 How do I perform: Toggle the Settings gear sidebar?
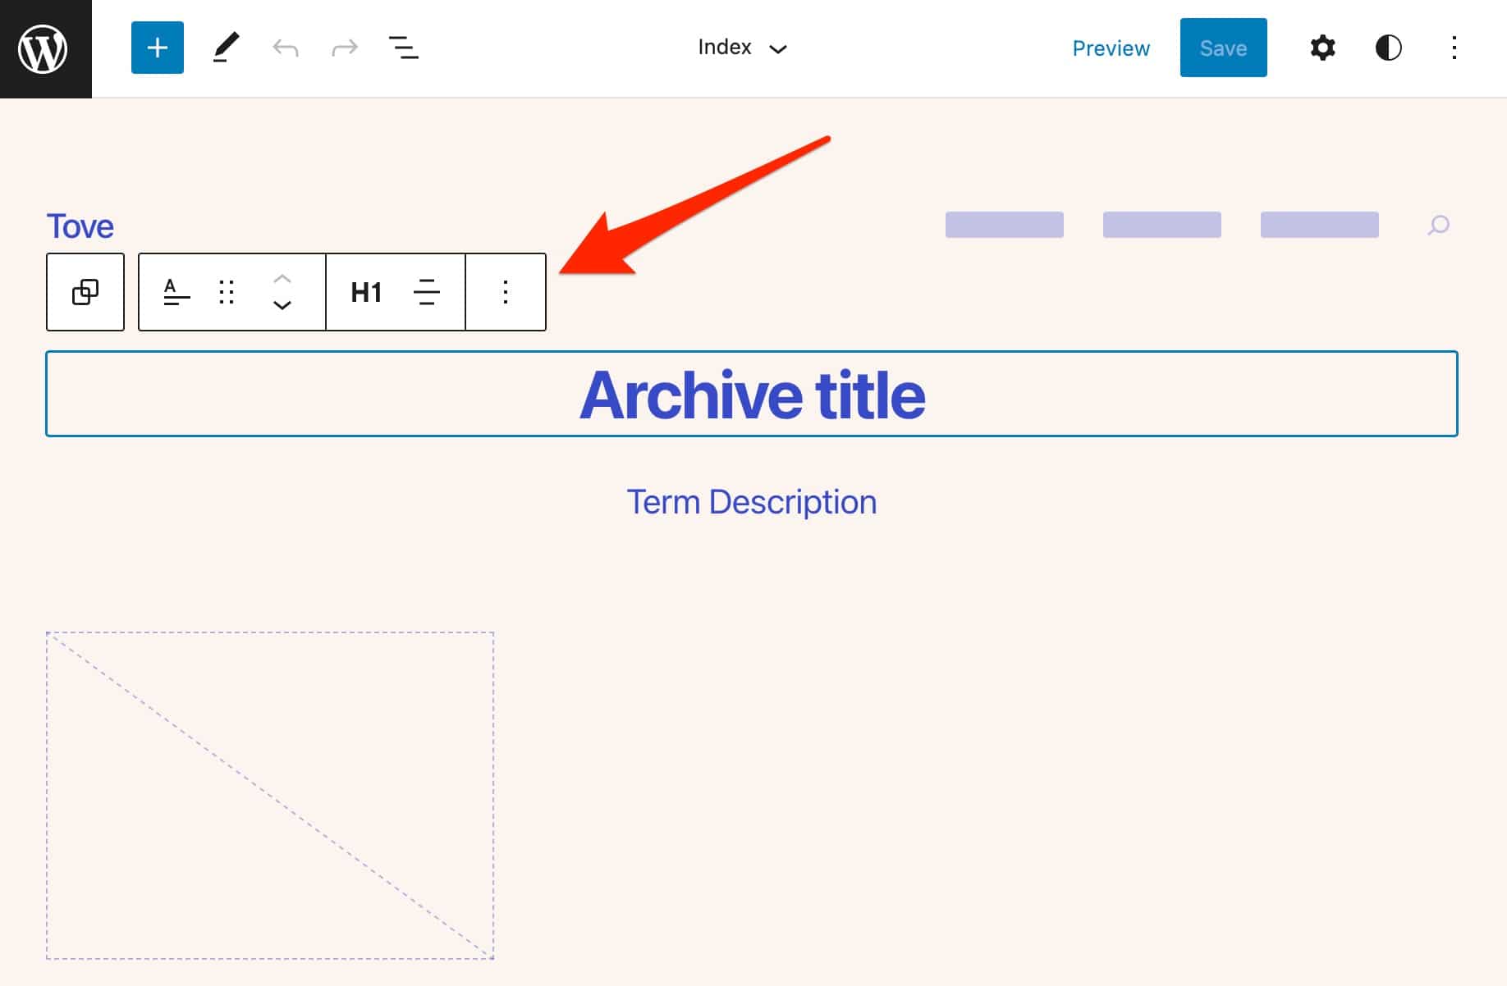pos(1322,48)
